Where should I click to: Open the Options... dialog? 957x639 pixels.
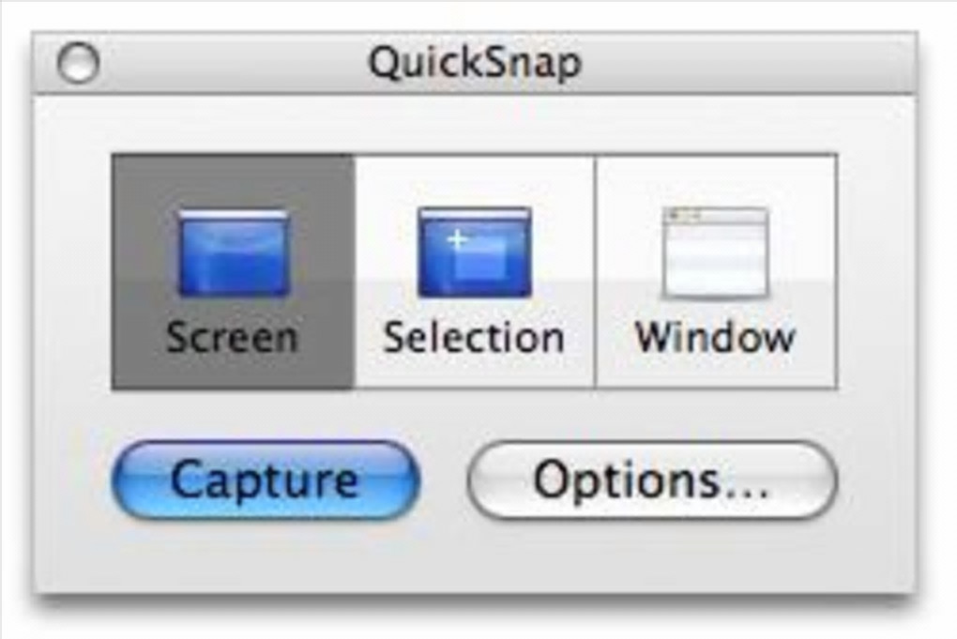tap(651, 480)
